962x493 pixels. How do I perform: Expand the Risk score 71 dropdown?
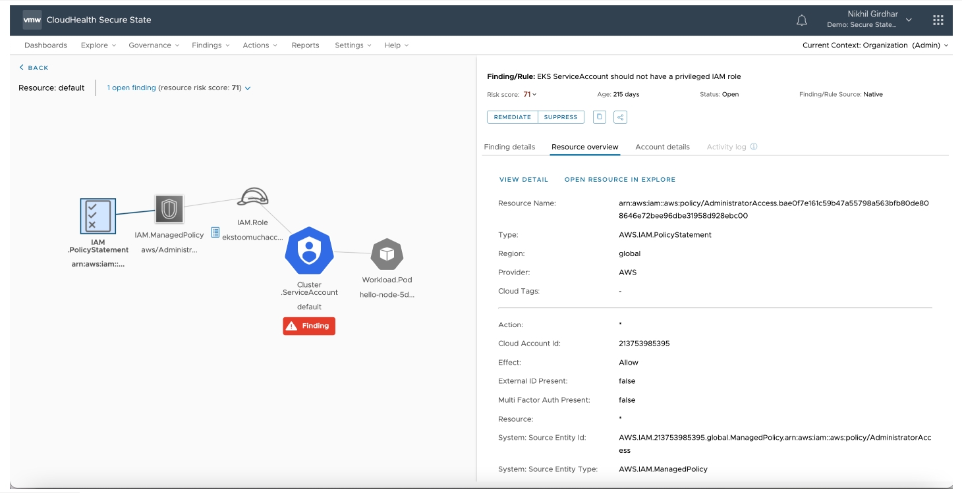coord(530,94)
